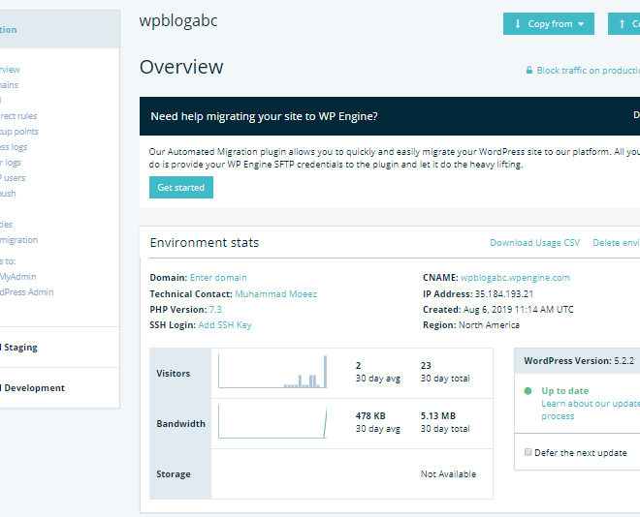The image size is (640, 517).
Task: Open WordPress Admin shortcut link
Action: (x=26, y=292)
